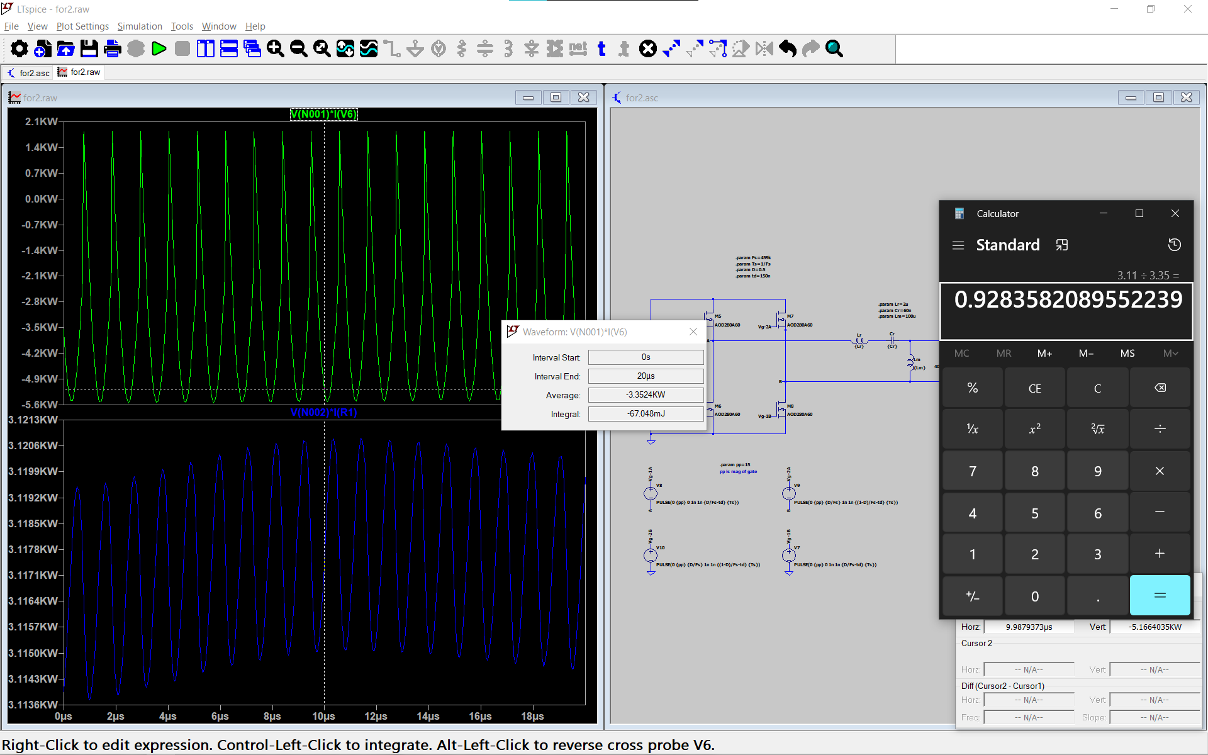The height and width of the screenshot is (755, 1208).
Task: Click Calculator backspace button
Action: click(1160, 388)
